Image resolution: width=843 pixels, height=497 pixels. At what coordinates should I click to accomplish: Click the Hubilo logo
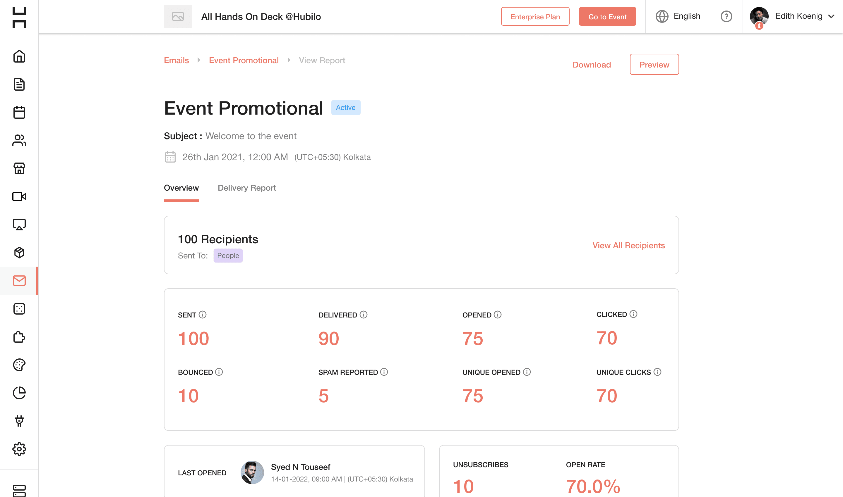[x=19, y=18]
